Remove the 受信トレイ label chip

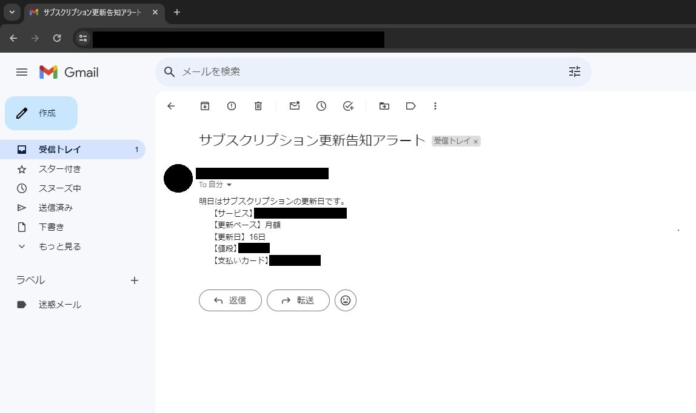coord(476,141)
